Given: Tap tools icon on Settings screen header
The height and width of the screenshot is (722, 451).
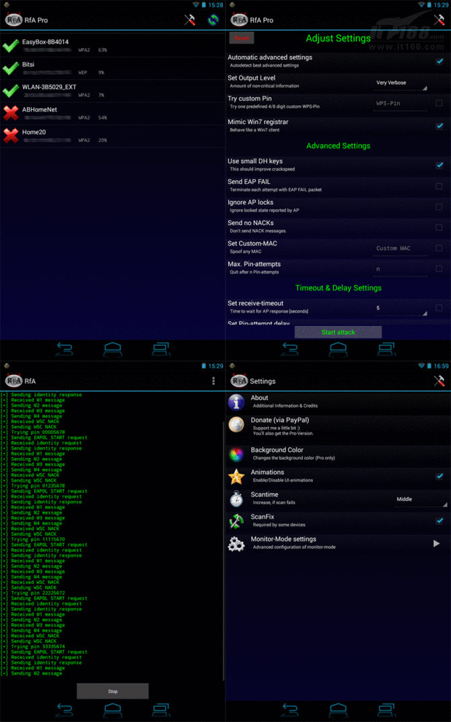Looking at the screenshot, I should 440,381.
